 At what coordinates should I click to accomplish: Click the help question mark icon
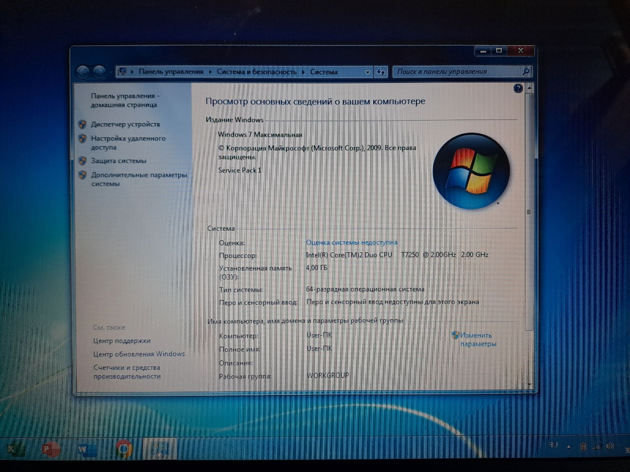coord(518,88)
